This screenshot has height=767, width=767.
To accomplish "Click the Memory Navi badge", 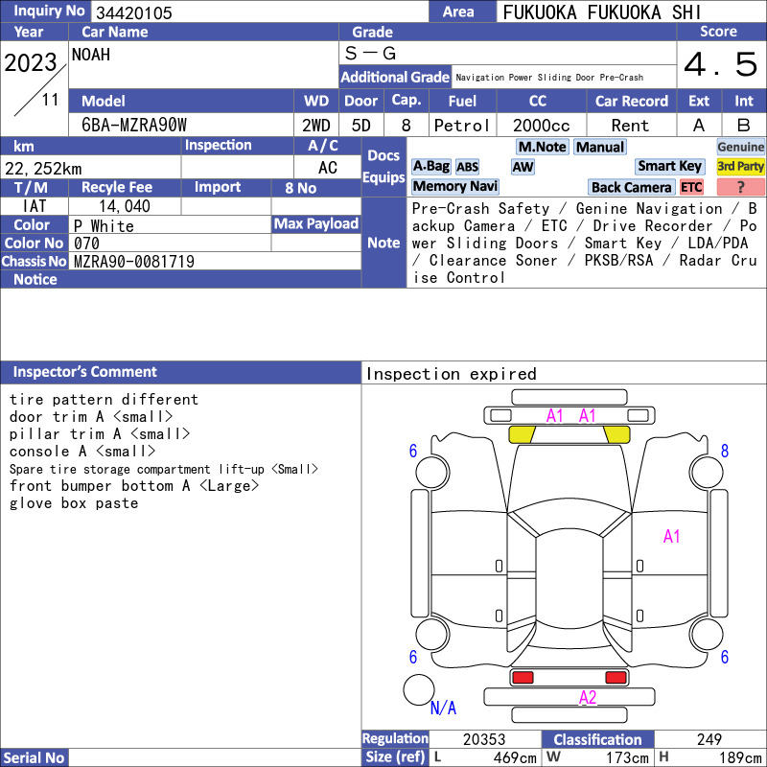I will [454, 186].
